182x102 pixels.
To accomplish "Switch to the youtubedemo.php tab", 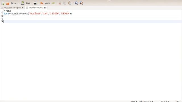I will (12, 8).
